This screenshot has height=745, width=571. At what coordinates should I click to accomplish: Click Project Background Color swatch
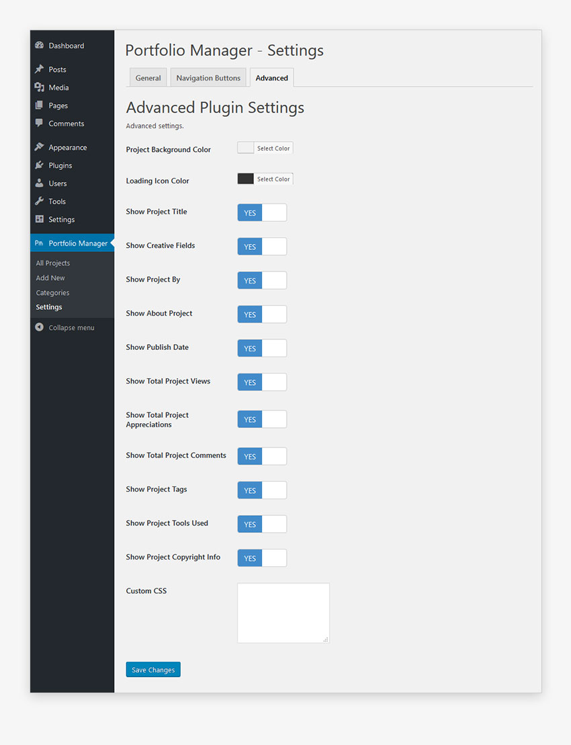click(x=246, y=148)
